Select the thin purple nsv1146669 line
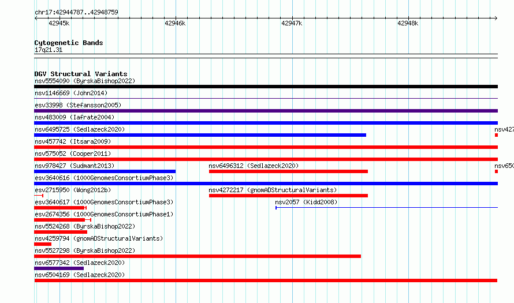Screen dimensions: 514x303 click(x=266, y=99)
